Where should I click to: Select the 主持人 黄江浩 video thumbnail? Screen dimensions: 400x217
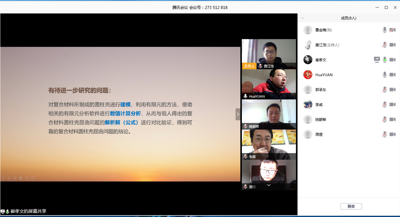pyautogui.click(x=269, y=54)
